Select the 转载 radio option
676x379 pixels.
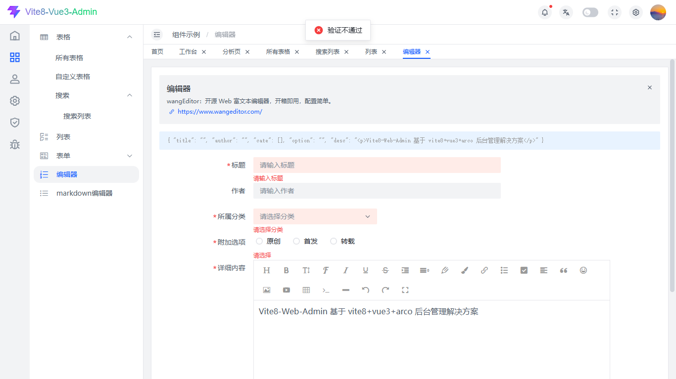(342, 241)
